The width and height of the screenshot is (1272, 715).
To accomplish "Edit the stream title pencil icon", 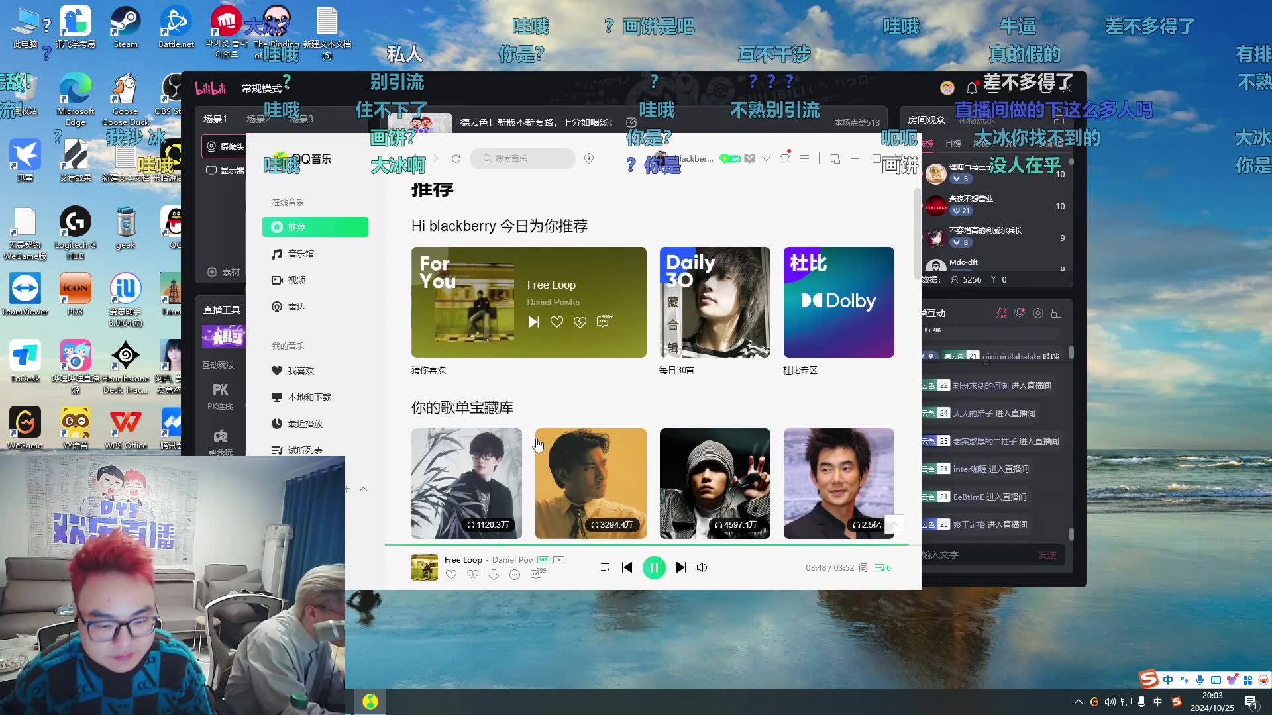I will pos(631,122).
